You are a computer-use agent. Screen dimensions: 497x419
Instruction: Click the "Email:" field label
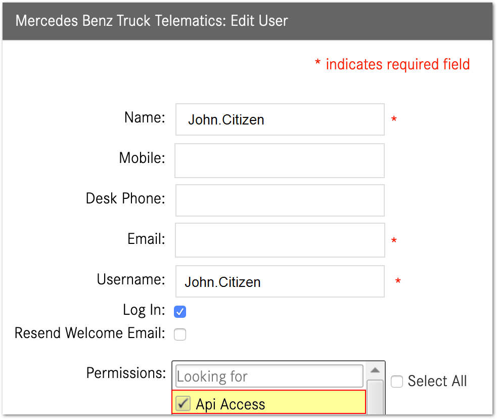[146, 239]
